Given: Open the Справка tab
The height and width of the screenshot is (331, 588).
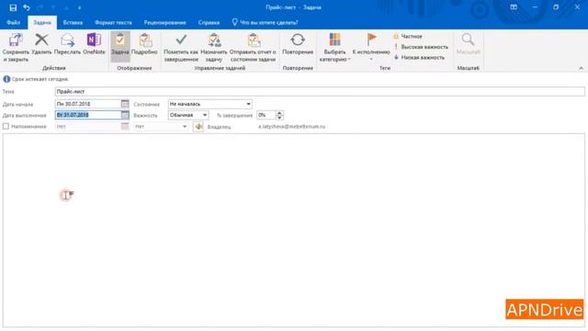Looking at the screenshot, I should [209, 22].
